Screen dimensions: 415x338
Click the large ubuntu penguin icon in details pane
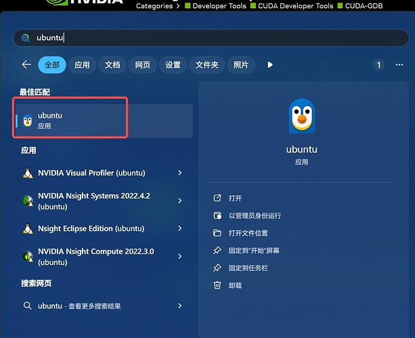click(302, 116)
